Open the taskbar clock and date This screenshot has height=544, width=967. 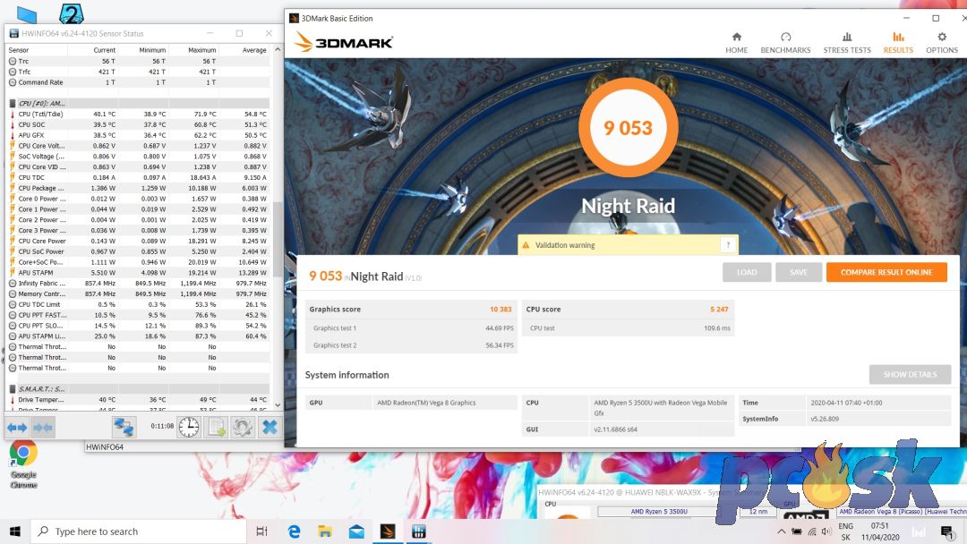coord(880,531)
